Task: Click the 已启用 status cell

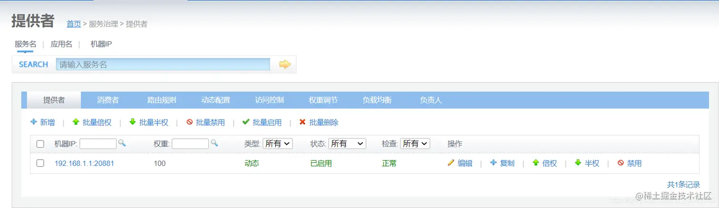Action: [321, 163]
